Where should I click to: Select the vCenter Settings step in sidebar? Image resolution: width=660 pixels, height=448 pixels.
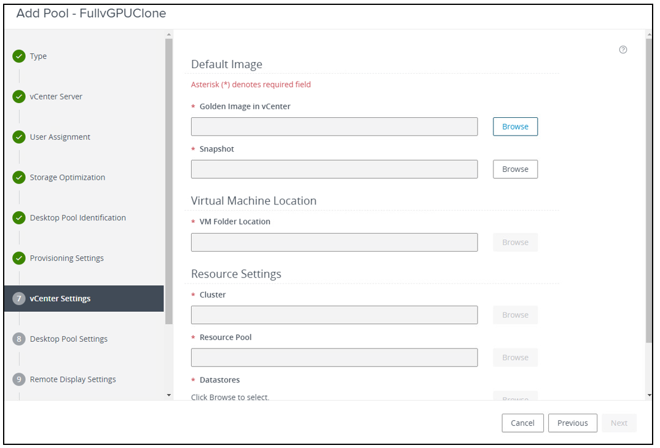pyautogui.click(x=66, y=298)
